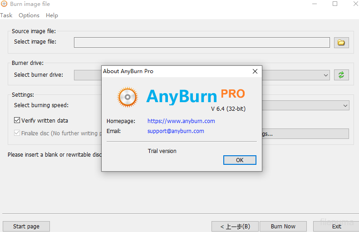Open the anyburn.com homepage link
Viewport: 359px width, 232px height.
click(x=181, y=121)
